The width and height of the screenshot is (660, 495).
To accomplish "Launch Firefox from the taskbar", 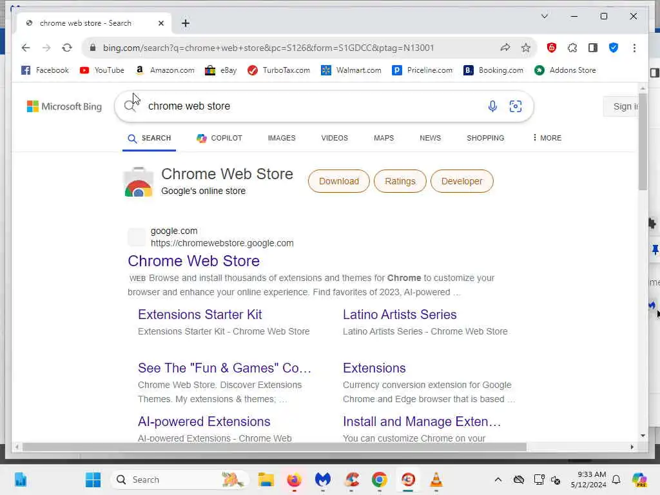I will click(x=294, y=480).
